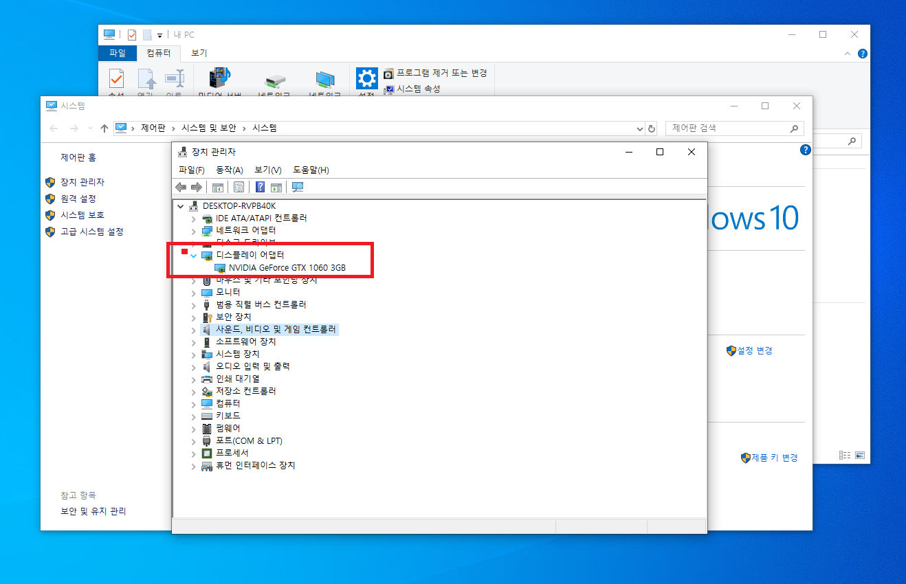
Task: Open the 파일 tab in 내 PC window
Action: (x=118, y=53)
